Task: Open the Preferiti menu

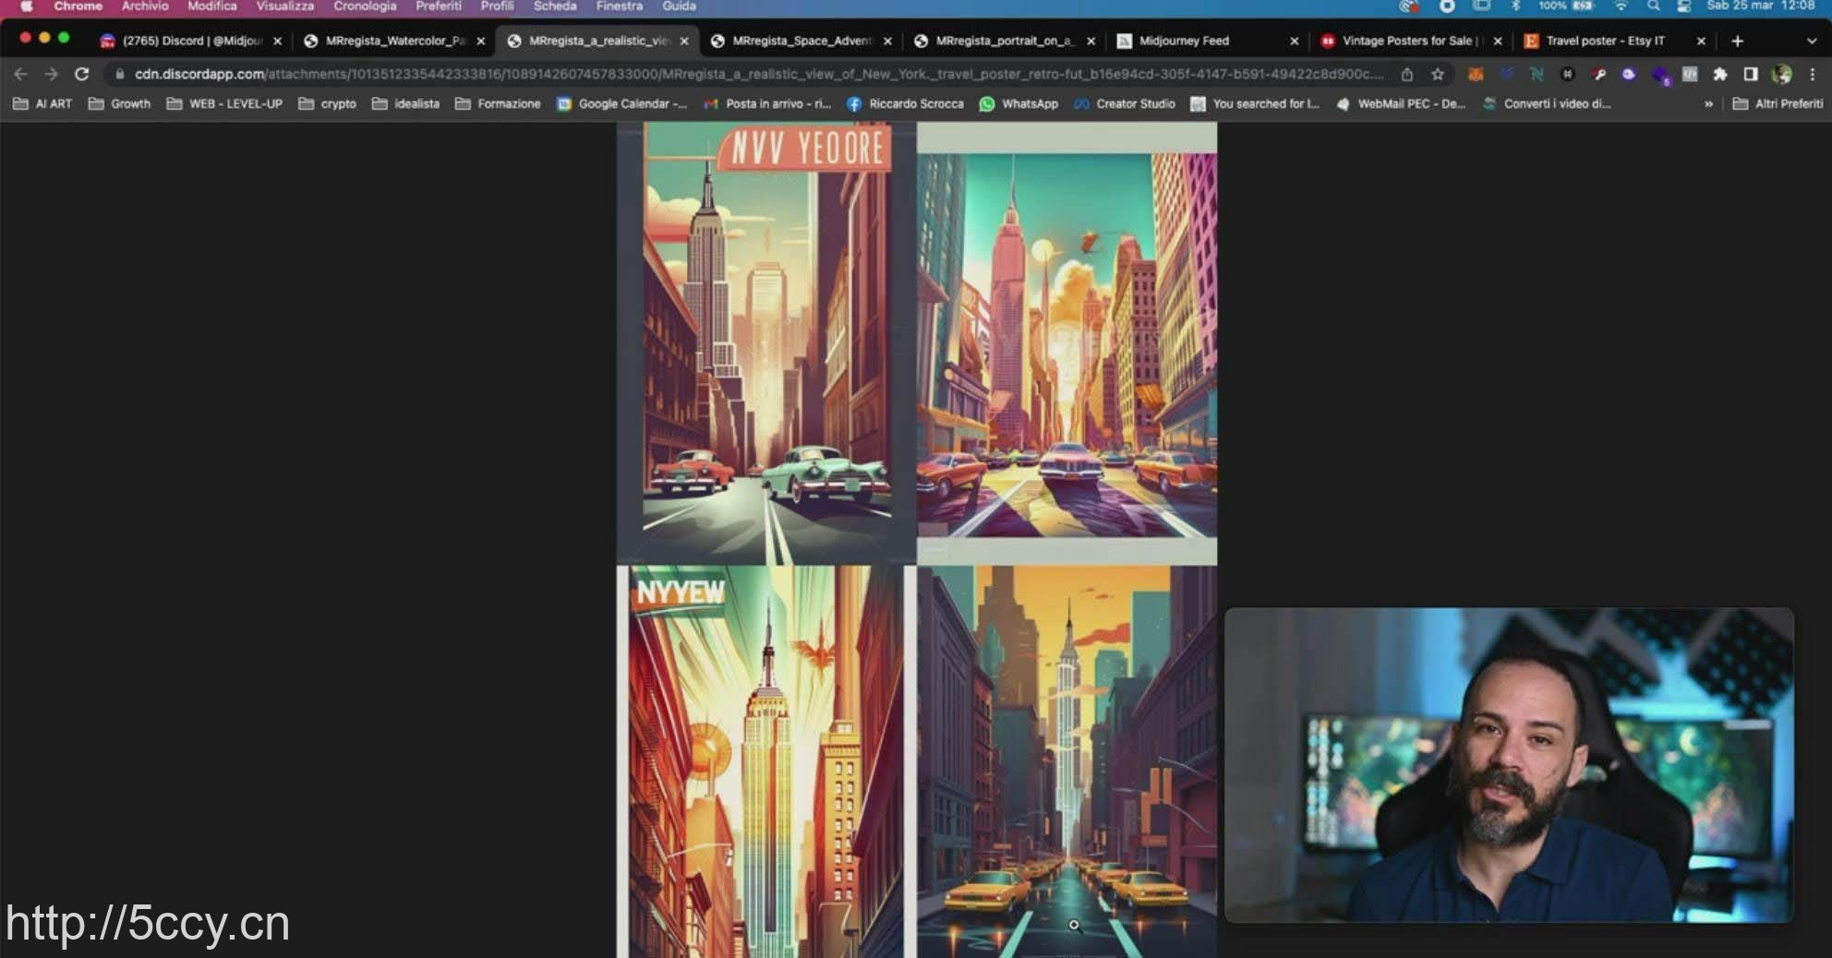Action: pos(439,6)
